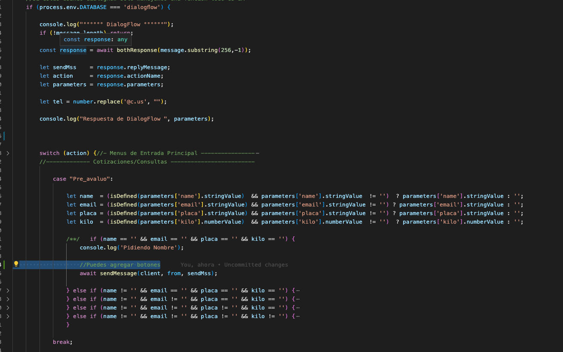Click the 'const response: any' hover tooltip
This screenshot has height=352, width=563.
95,39
